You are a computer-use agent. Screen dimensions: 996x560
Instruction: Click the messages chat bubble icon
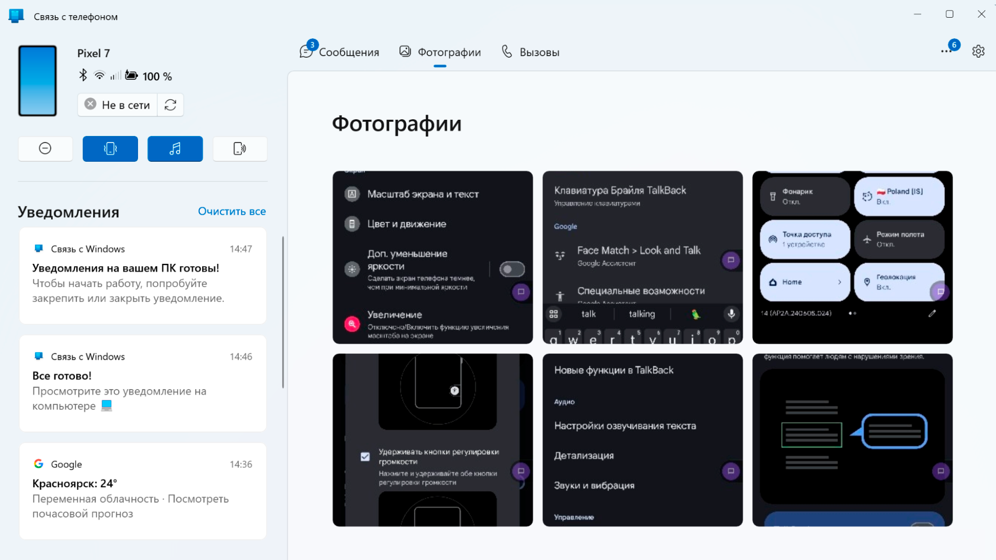[x=306, y=52]
